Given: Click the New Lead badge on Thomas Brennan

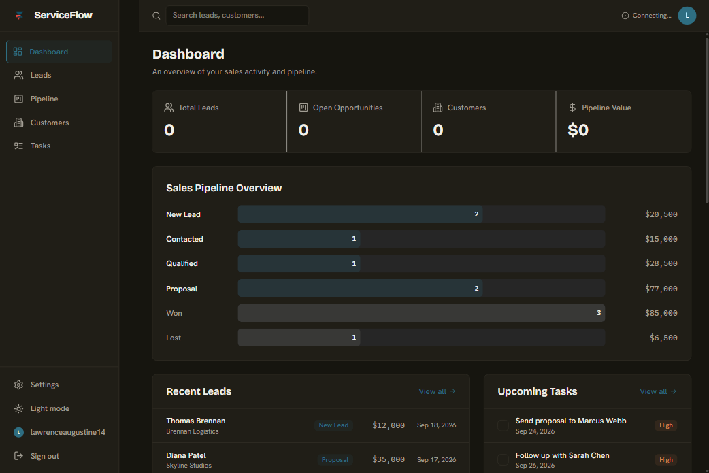Looking at the screenshot, I should tap(333, 425).
